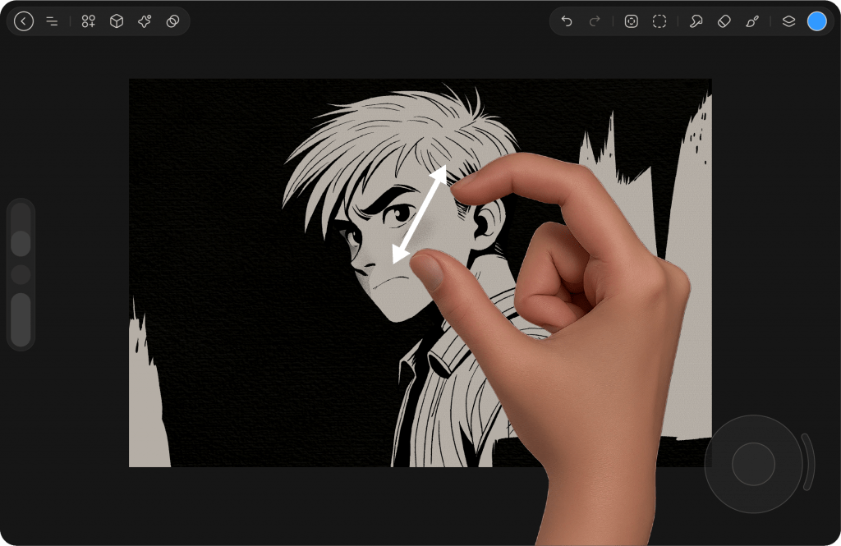Click the curved arc beside the joystick
Image resolution: width=841 pixels, height=546 pixels.
coord(809,462)
